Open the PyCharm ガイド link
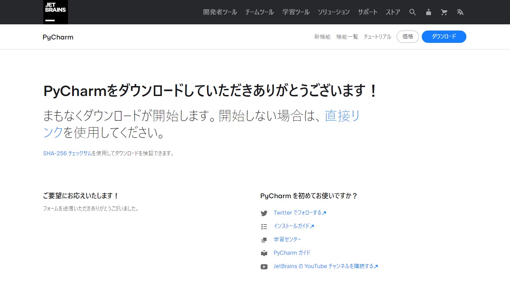The width and height of the screenshot is (510, 287). [292, 253]
